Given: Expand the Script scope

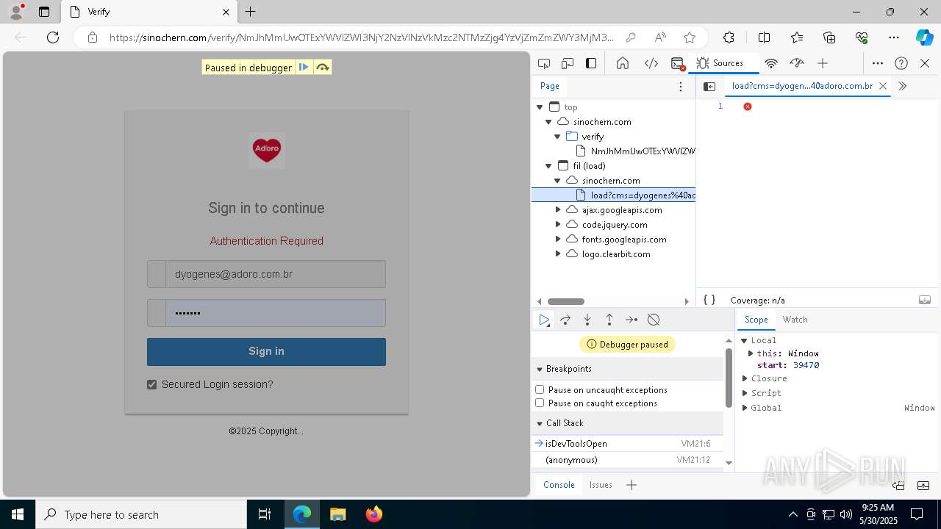Looking at the screenshot, I should click(x=745, y=393).
